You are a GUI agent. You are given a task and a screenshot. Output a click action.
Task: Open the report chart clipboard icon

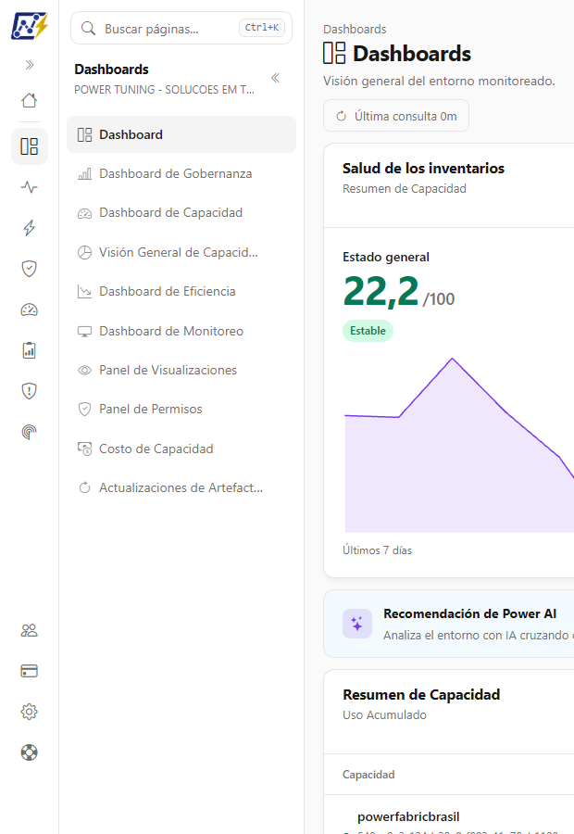(x=30, y=350)
